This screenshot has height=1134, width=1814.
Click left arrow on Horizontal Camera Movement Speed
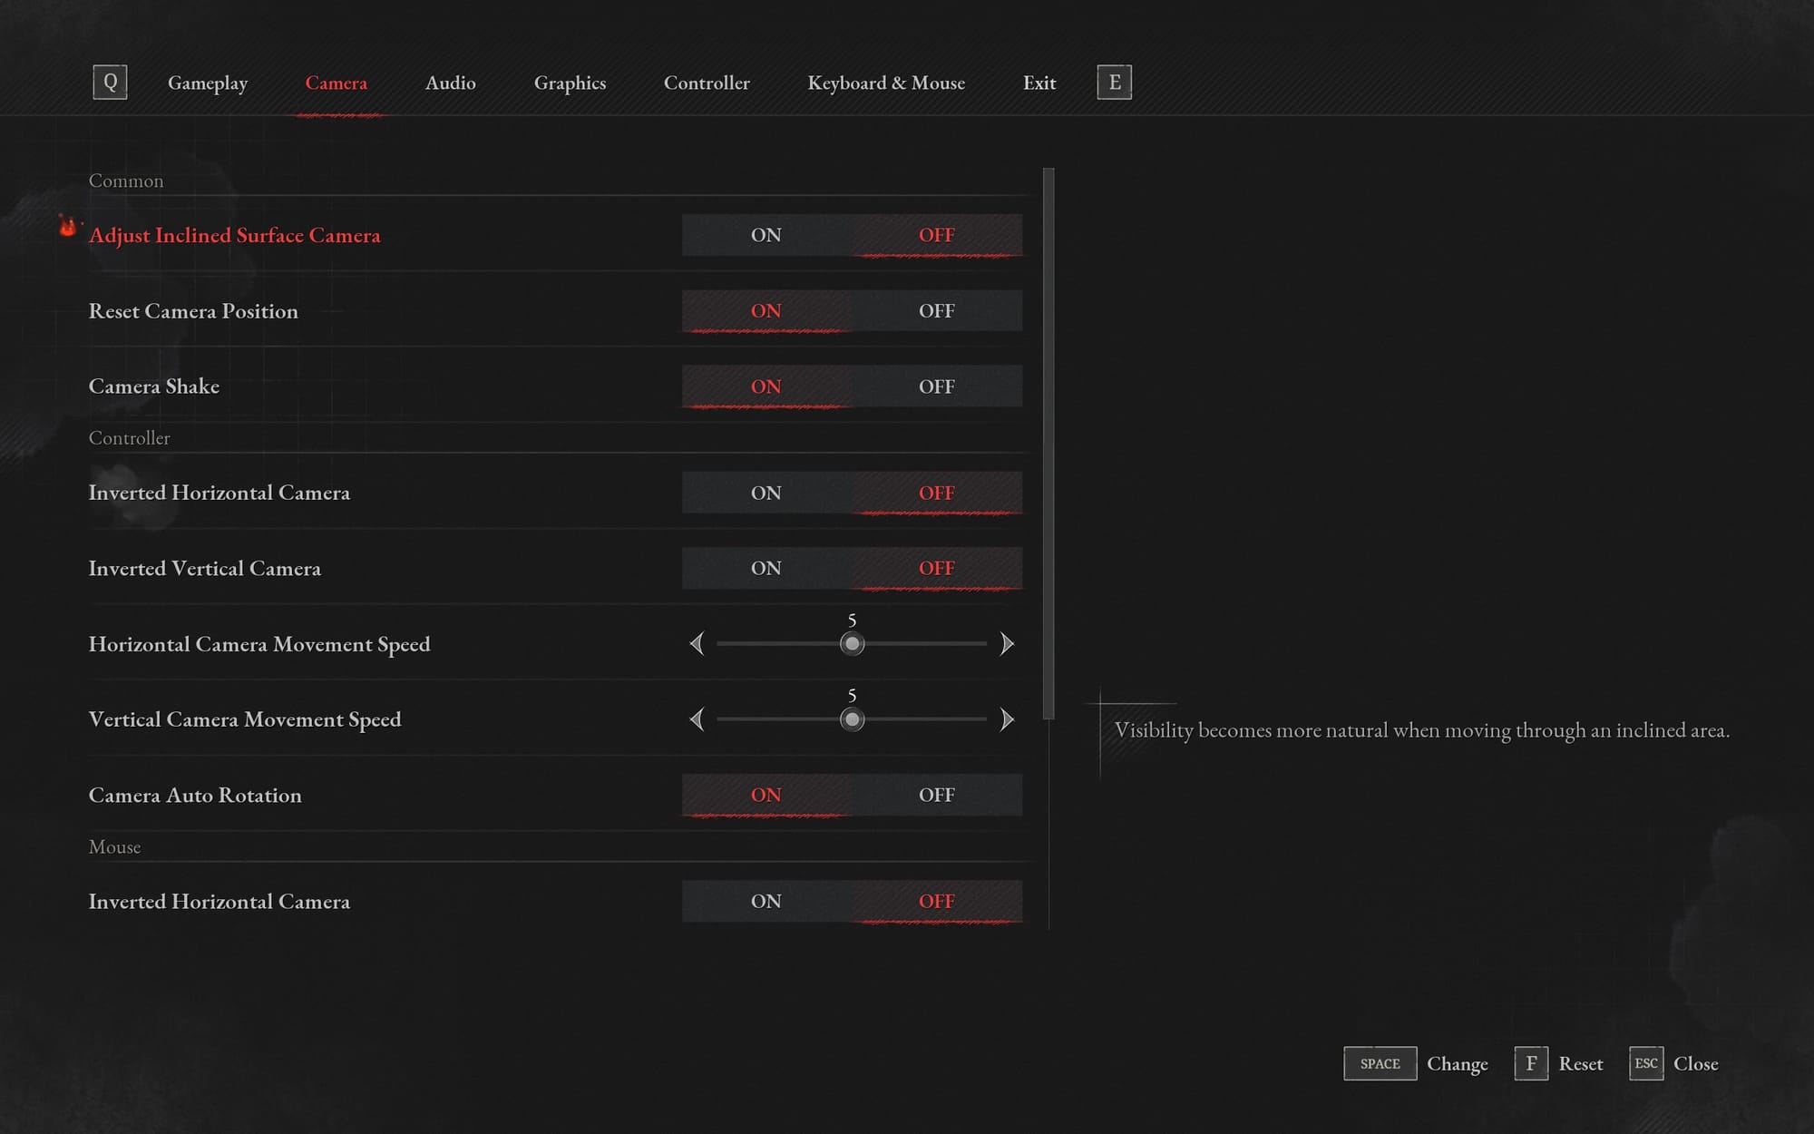[698, 643]
